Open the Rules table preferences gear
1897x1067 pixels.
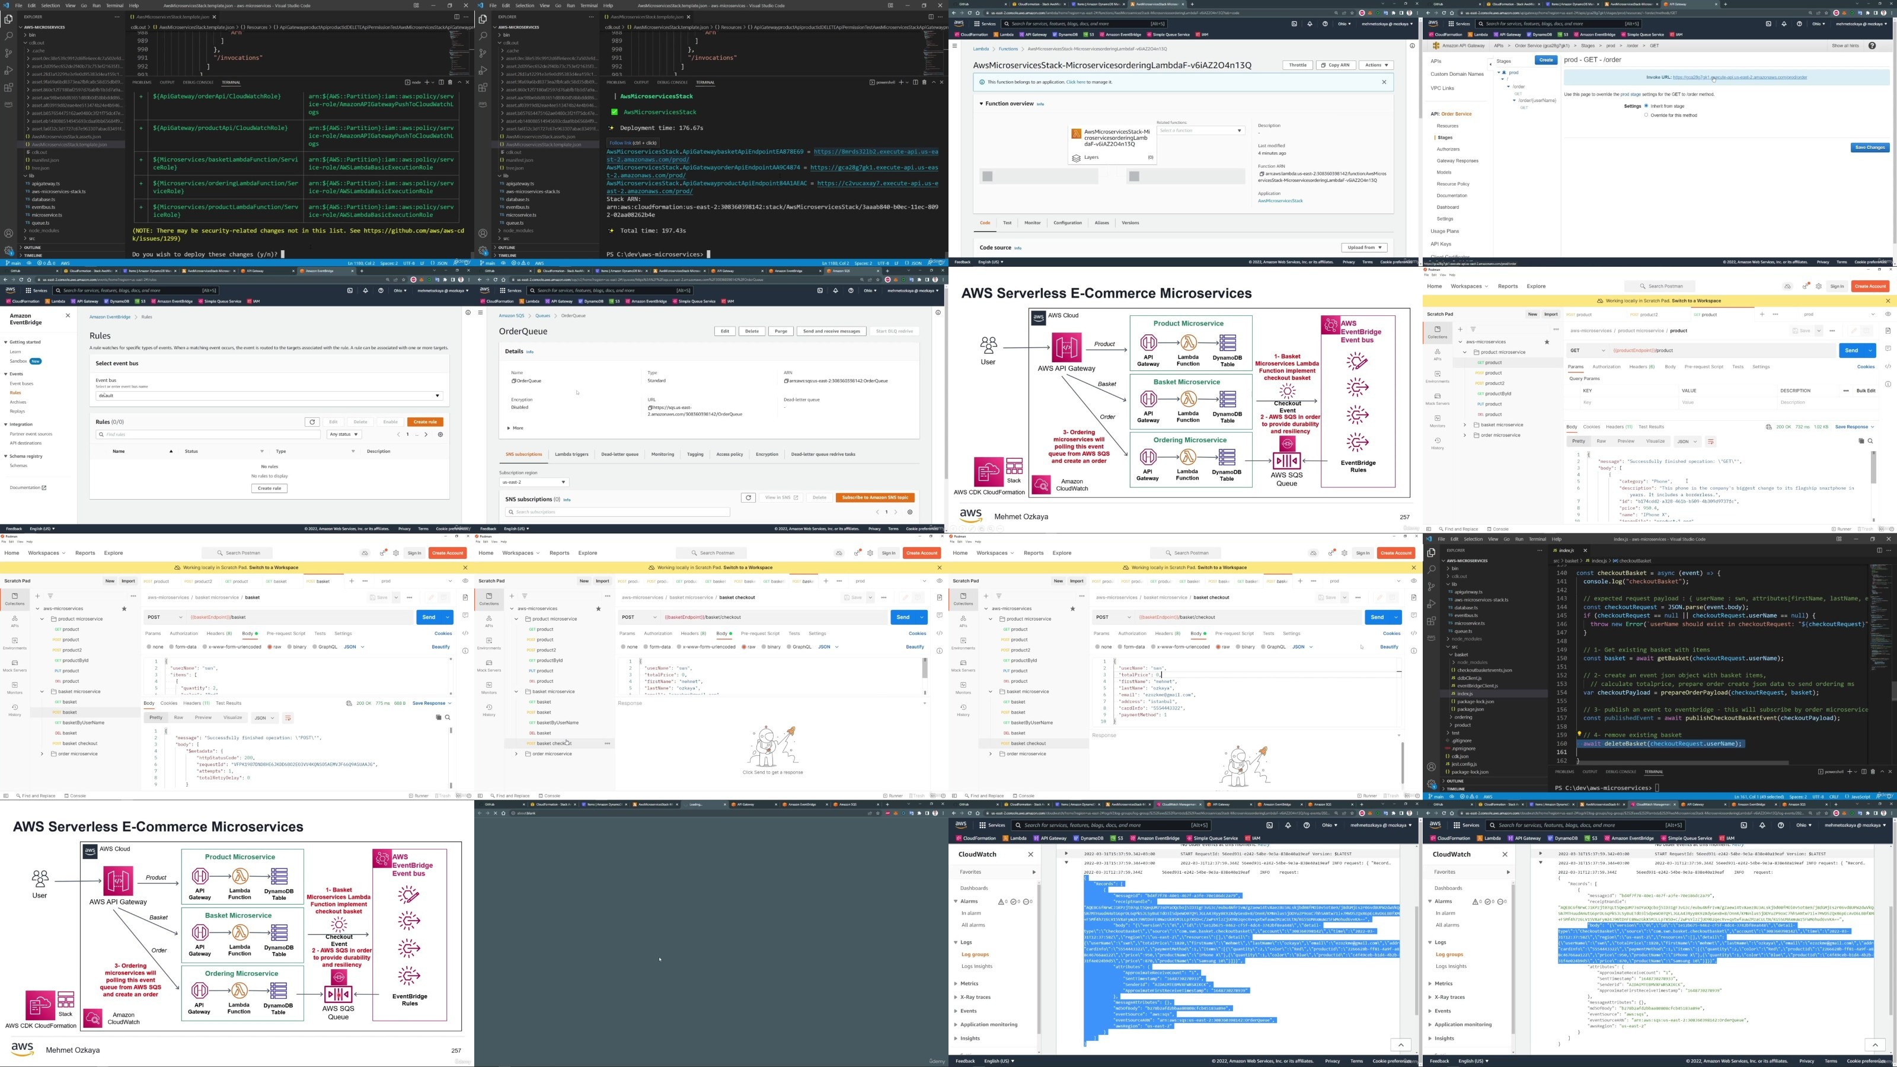tap(440, 435)
